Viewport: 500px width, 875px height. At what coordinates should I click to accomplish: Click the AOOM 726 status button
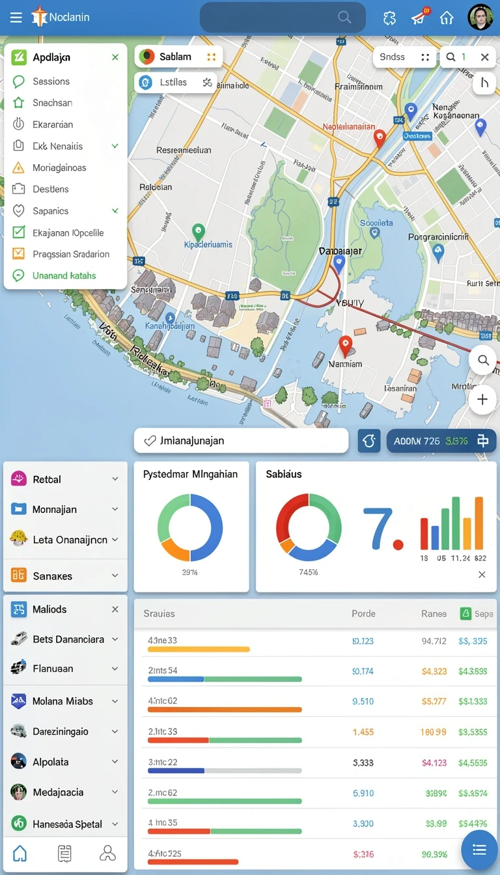pyautogui.click(x=441, y=441)
